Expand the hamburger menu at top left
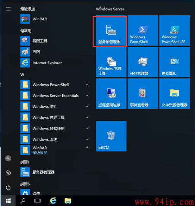This screenshot has height=206, width=195. (8, 9)
